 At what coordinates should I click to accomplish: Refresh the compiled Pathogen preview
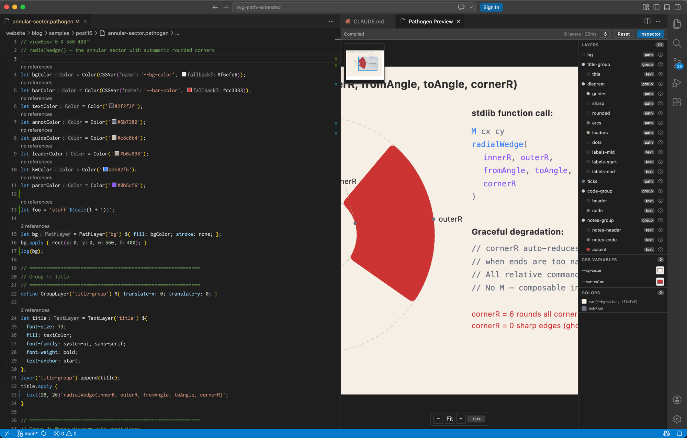click(x=605, y=34)
